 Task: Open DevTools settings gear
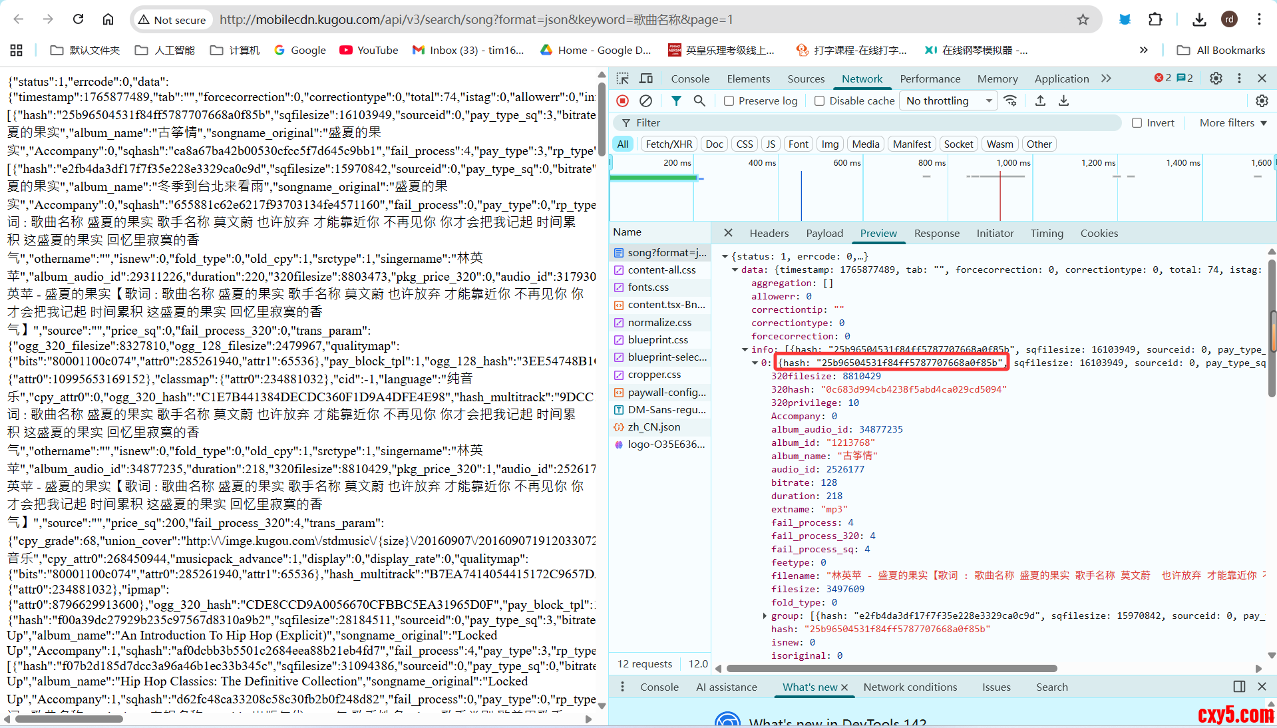(1216, 79)
